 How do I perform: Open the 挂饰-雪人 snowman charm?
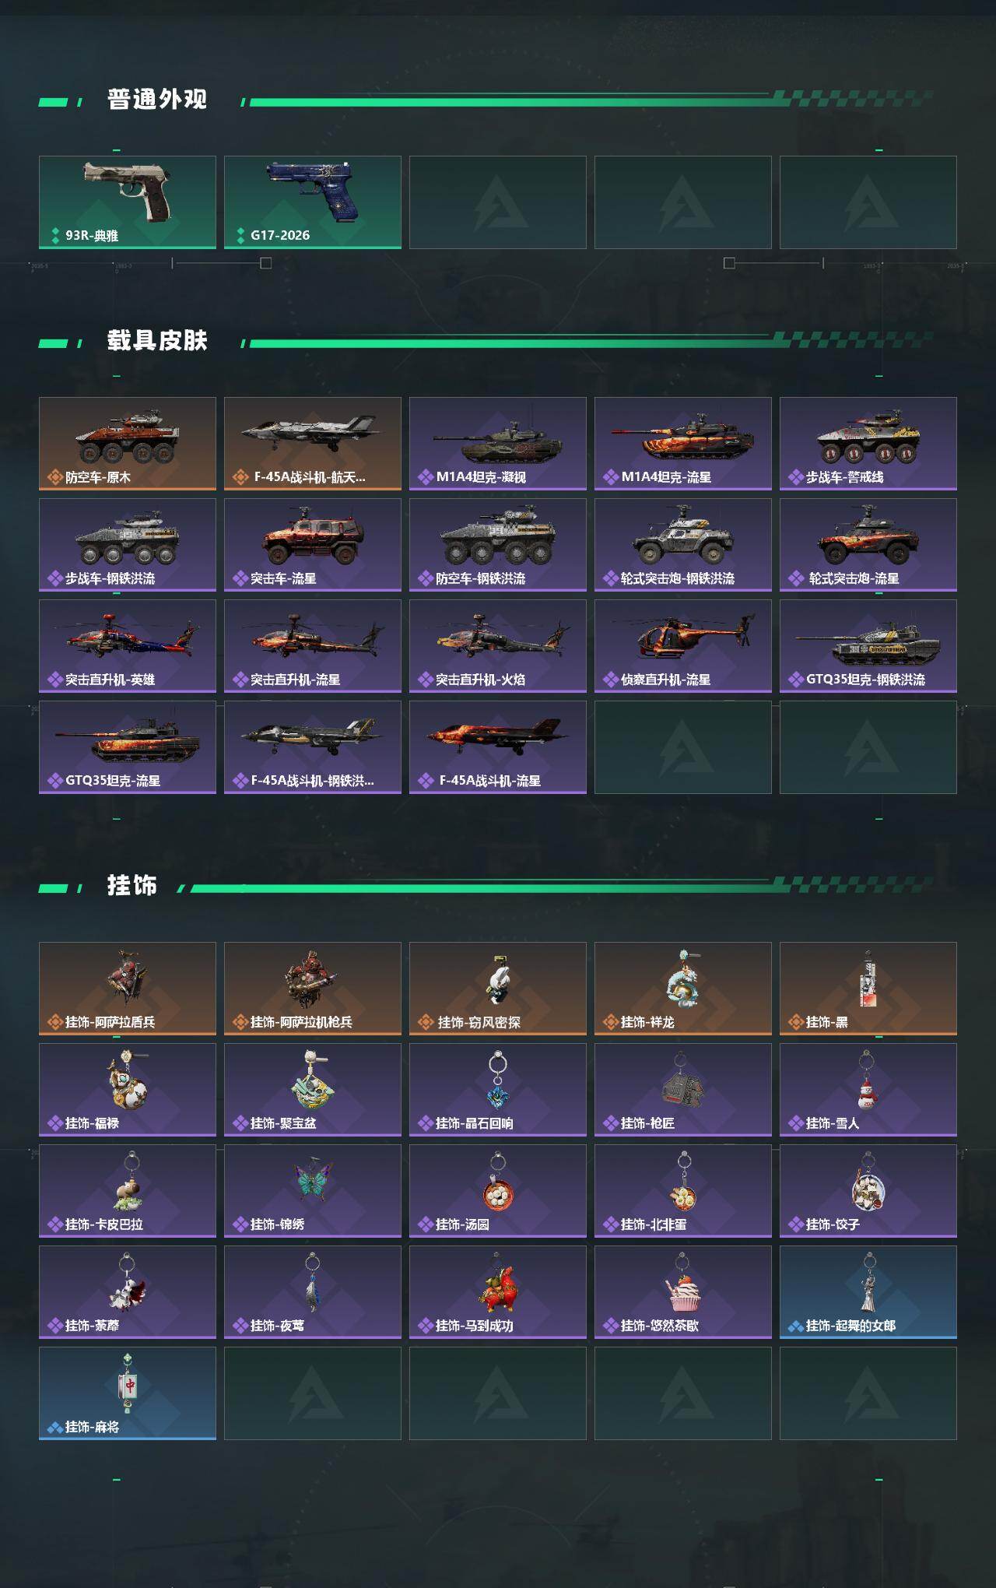tap(868, 1090)
